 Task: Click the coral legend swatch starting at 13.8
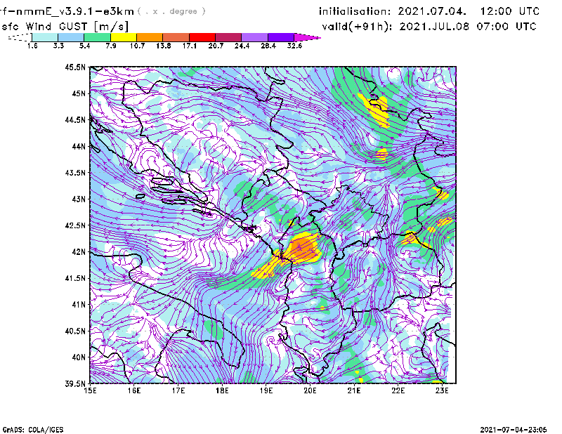click(x=176, y=37)
